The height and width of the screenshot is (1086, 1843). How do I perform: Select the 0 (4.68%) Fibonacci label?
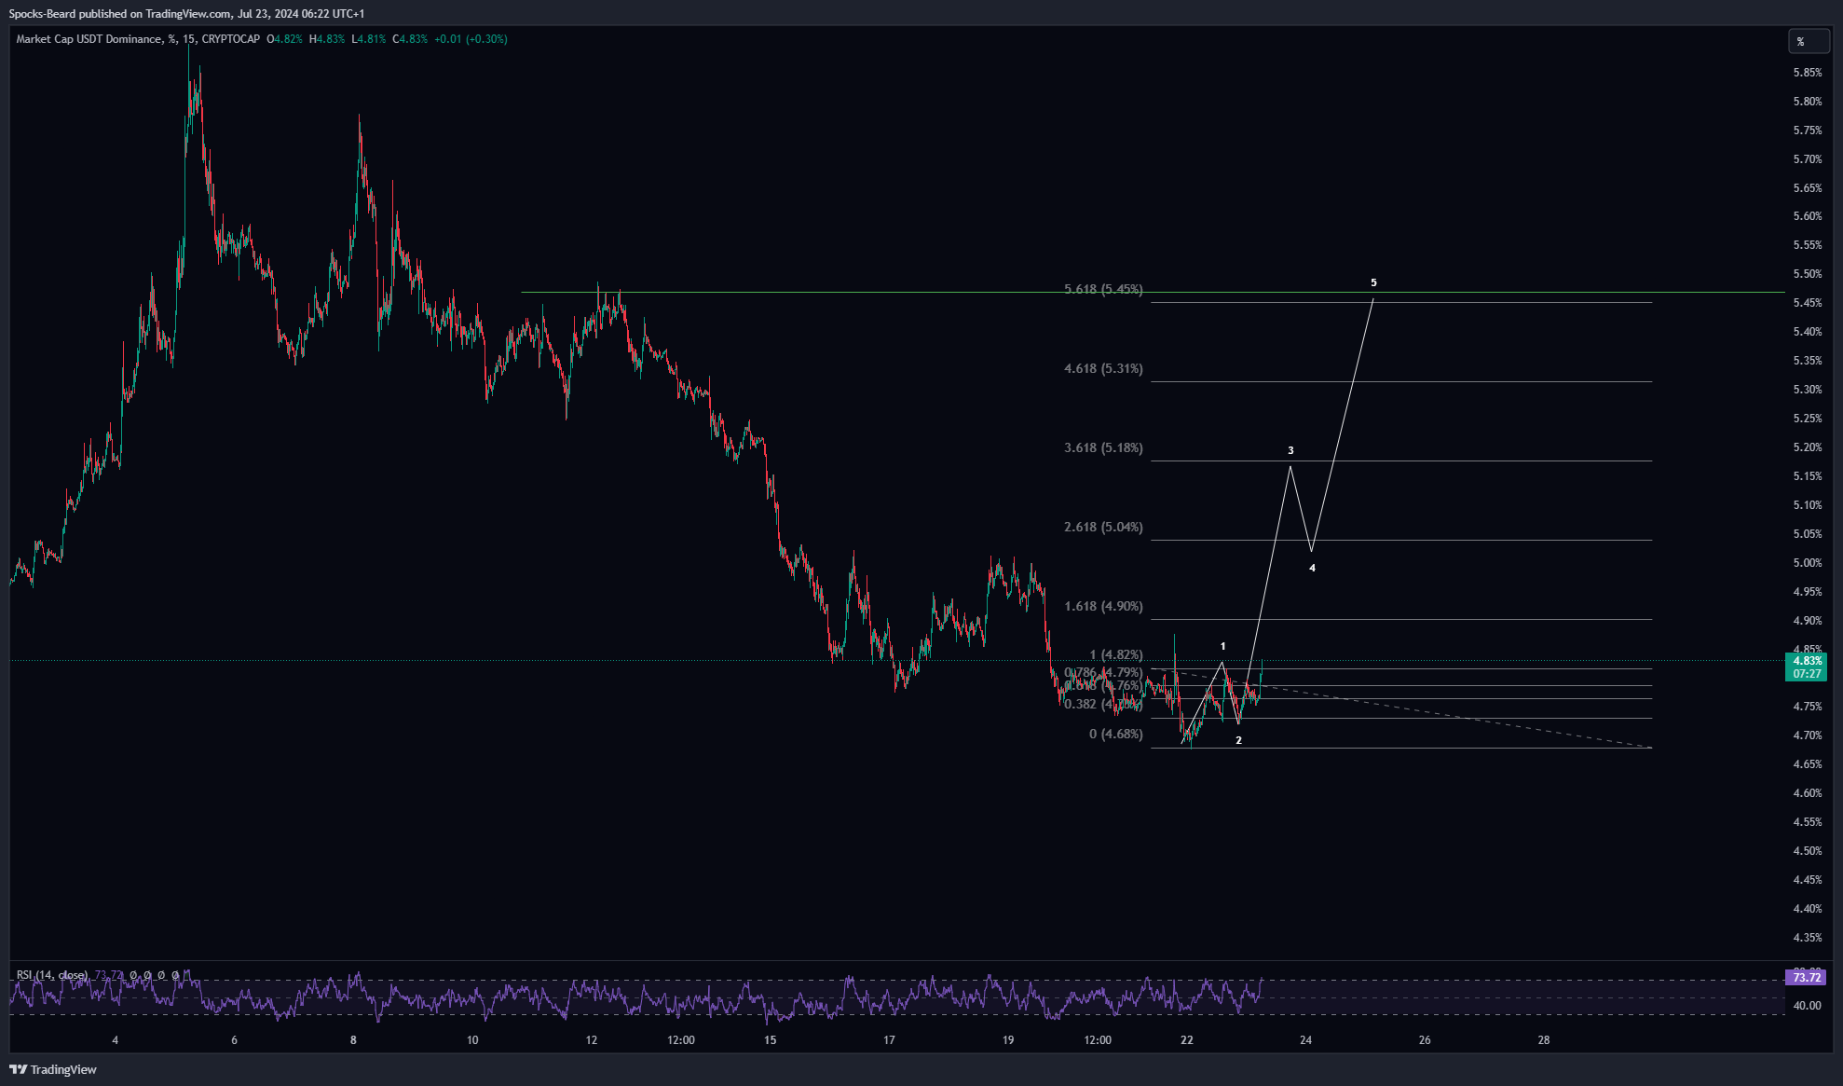pyautogui.click(x=1116, y=734)
